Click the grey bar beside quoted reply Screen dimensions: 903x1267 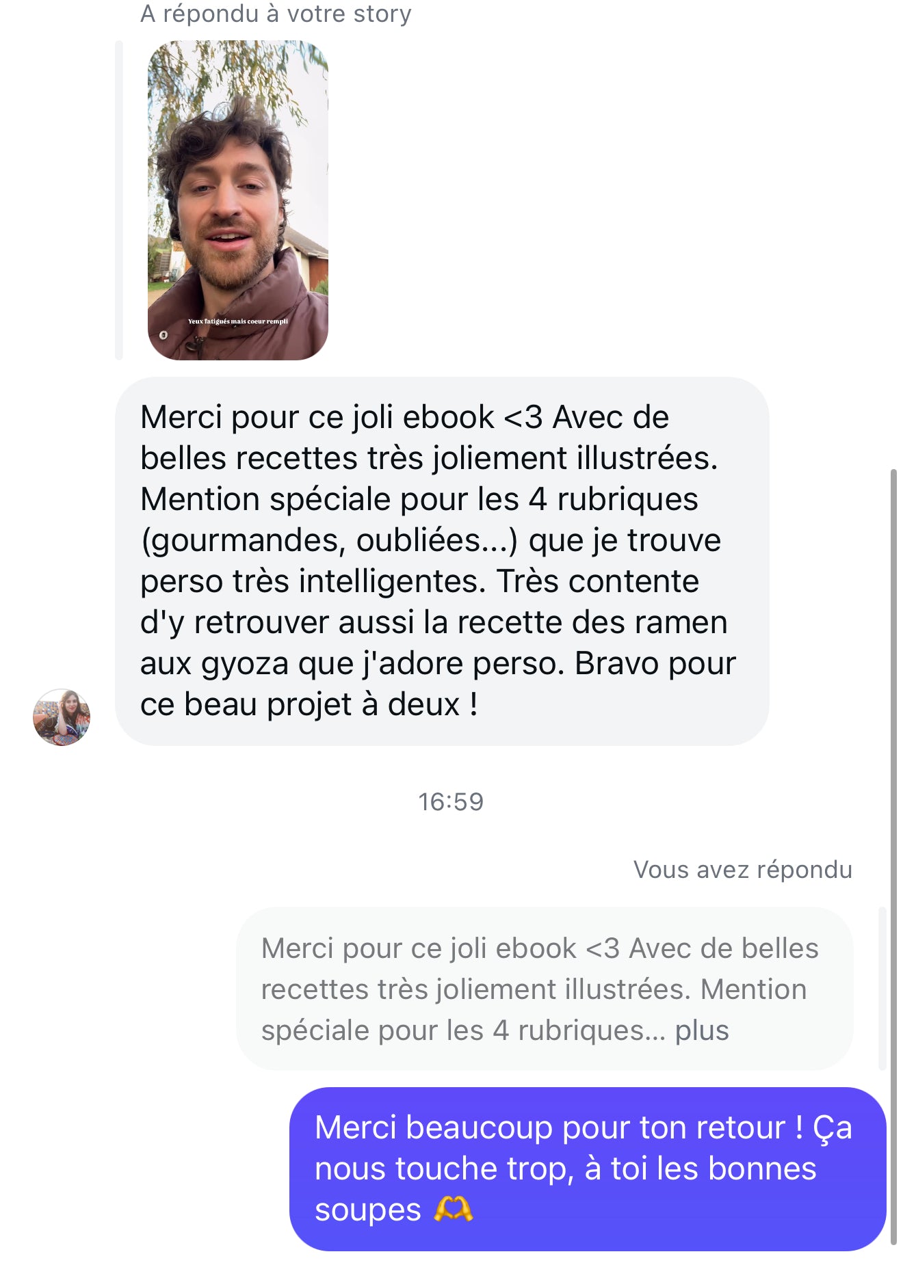click(882, 989)
